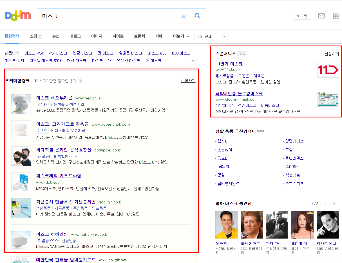
Task: Click the magnifier search icon
Action: (197, 16)
